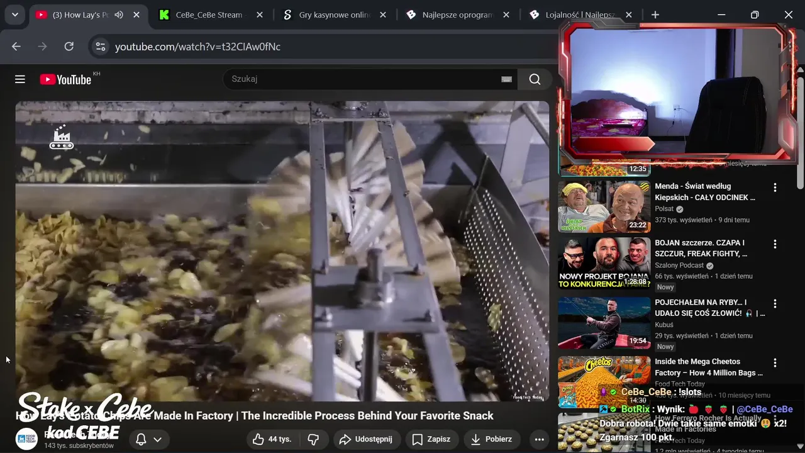Go back to previous page
805x453 pixels.
[x=16, y=47]
